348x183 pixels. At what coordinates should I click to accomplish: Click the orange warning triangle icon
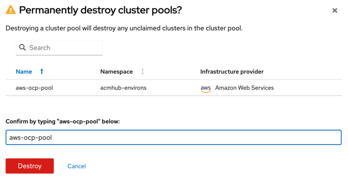pyautogui.click(x=11, y=10)
